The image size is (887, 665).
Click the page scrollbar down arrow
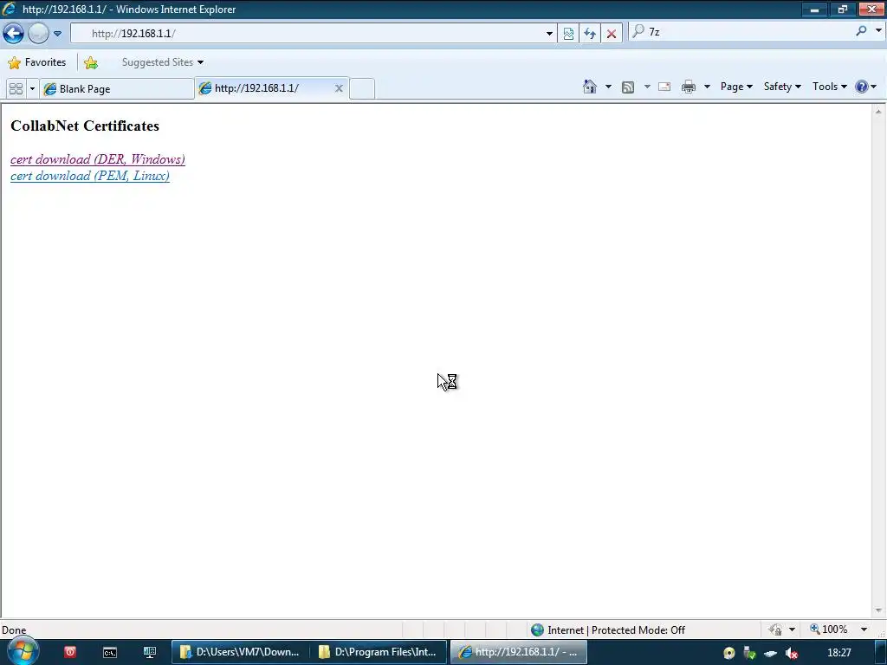(878, 610)
